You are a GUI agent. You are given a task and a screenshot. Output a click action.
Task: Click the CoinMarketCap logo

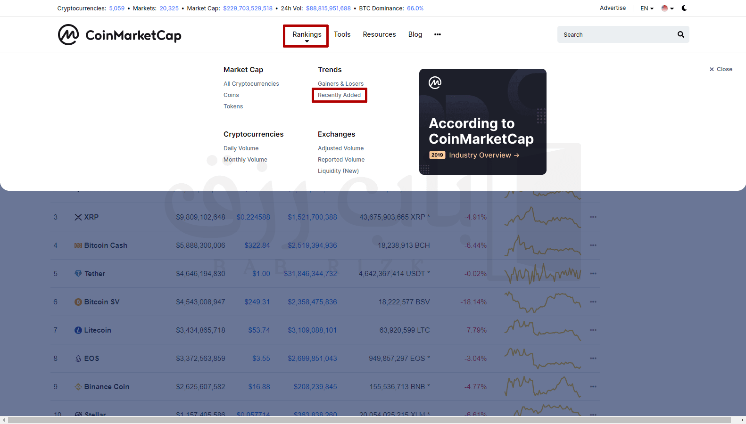(120, 35)
